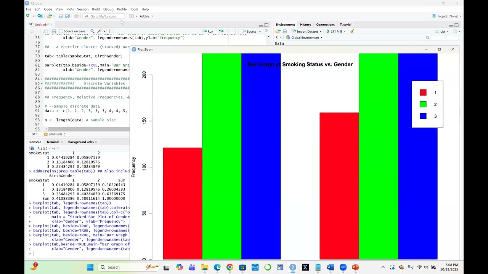The width and height of the screenshot is (488, 274).
Task: Click the blue legend swatch for 3
Action: (423, 116)
